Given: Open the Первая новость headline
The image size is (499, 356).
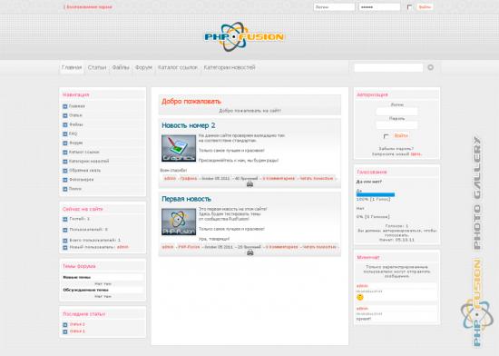Looking at the screenshot, I should tap(186, 199).
